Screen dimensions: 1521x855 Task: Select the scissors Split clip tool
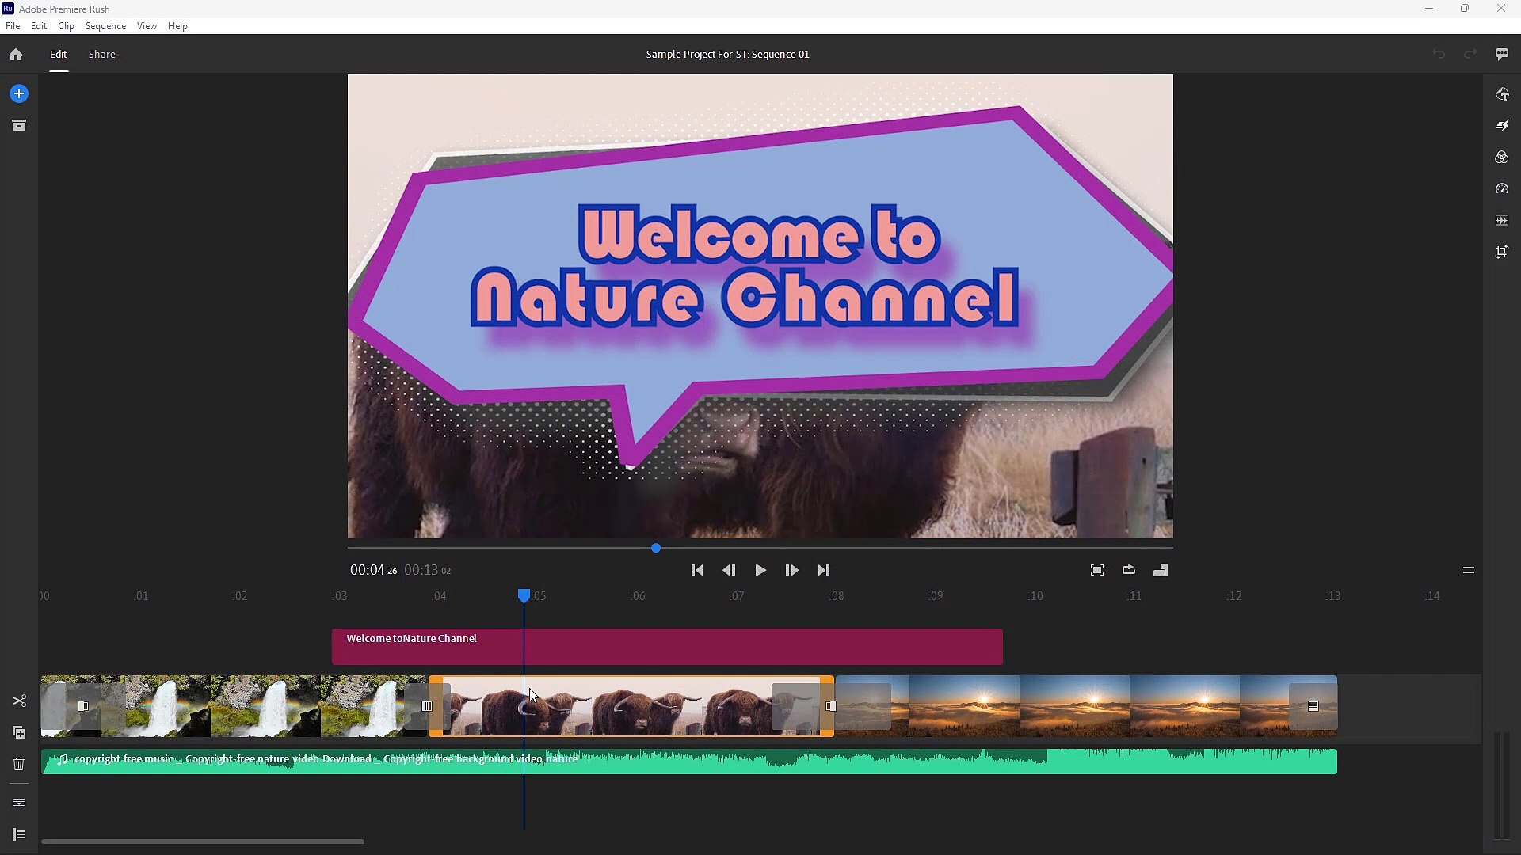[x=19, y=701]
